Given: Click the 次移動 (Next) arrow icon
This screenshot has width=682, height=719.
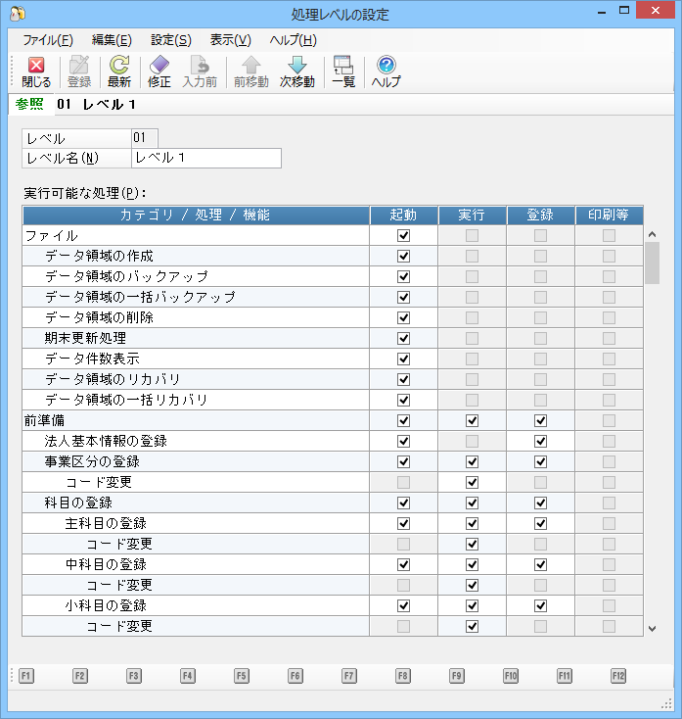Looking at the screenshot, I should (x=297, y=66).
